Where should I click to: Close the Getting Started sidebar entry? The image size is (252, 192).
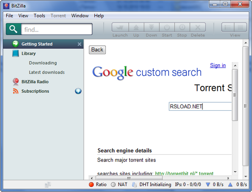[x=79, y=44]
